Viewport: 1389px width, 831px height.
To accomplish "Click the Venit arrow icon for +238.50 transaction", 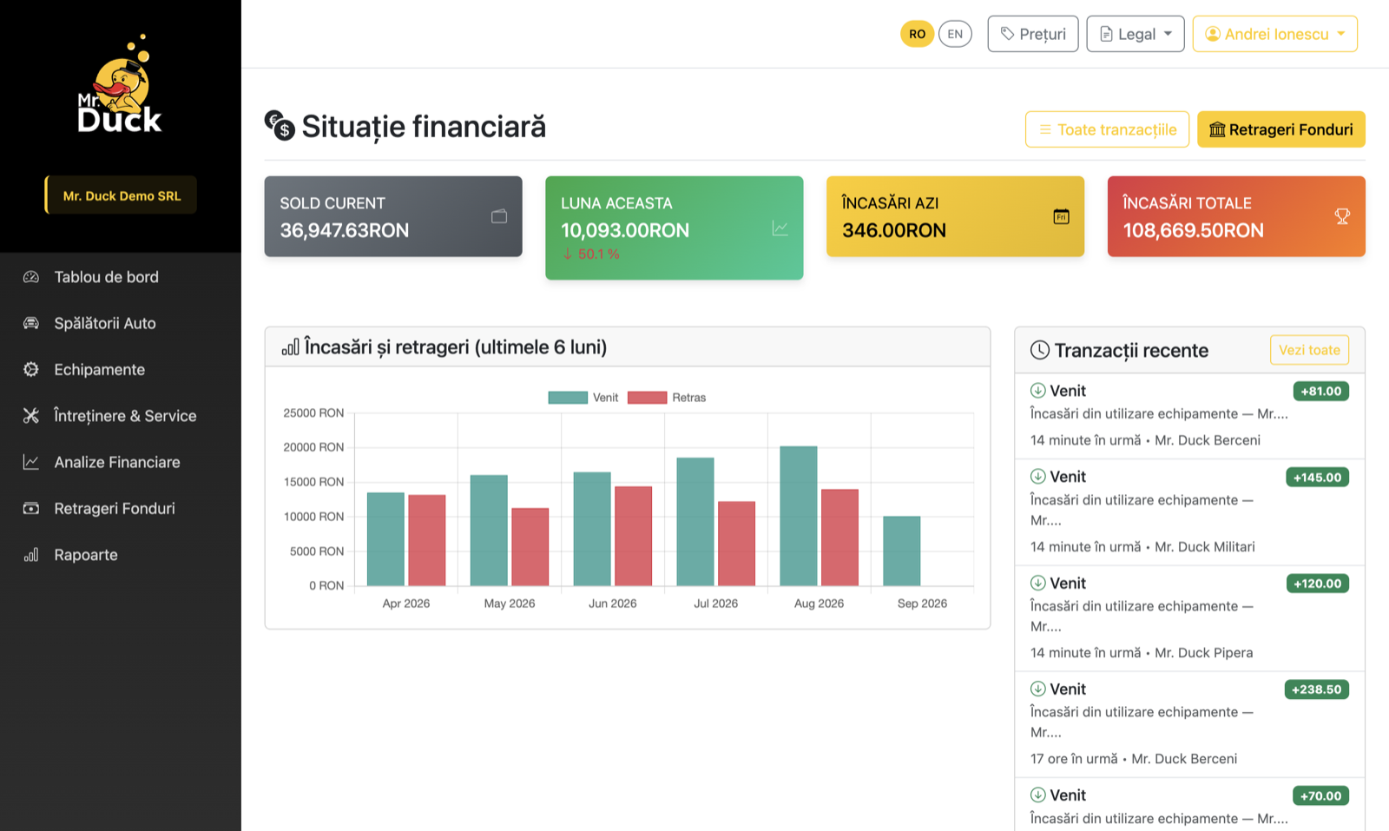I will click(1037, 689).
